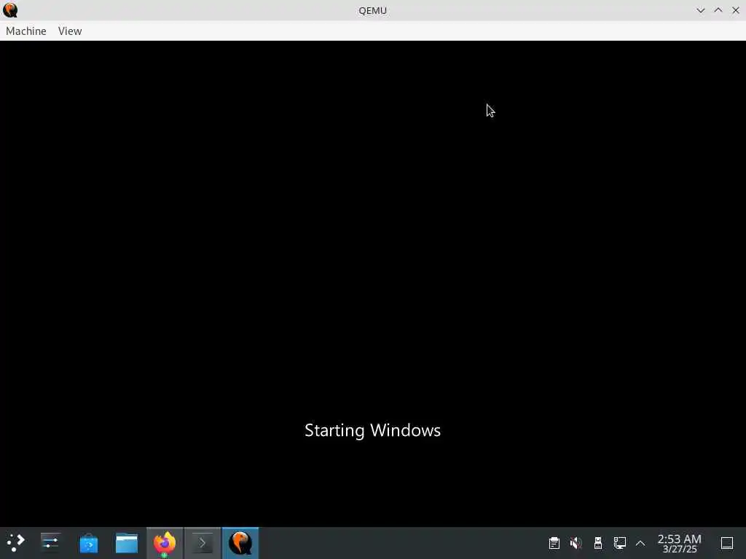The height and width of the screenshot is (559, 746).
Task: Open the clipboard tray icon
Action: [x=554, y=543]
